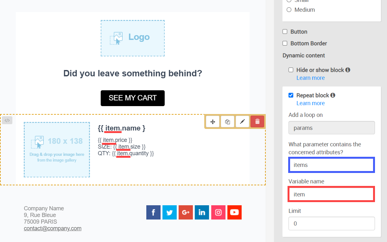
Task: Click the Variable name field containing item
Action: (x=332, y=194)
